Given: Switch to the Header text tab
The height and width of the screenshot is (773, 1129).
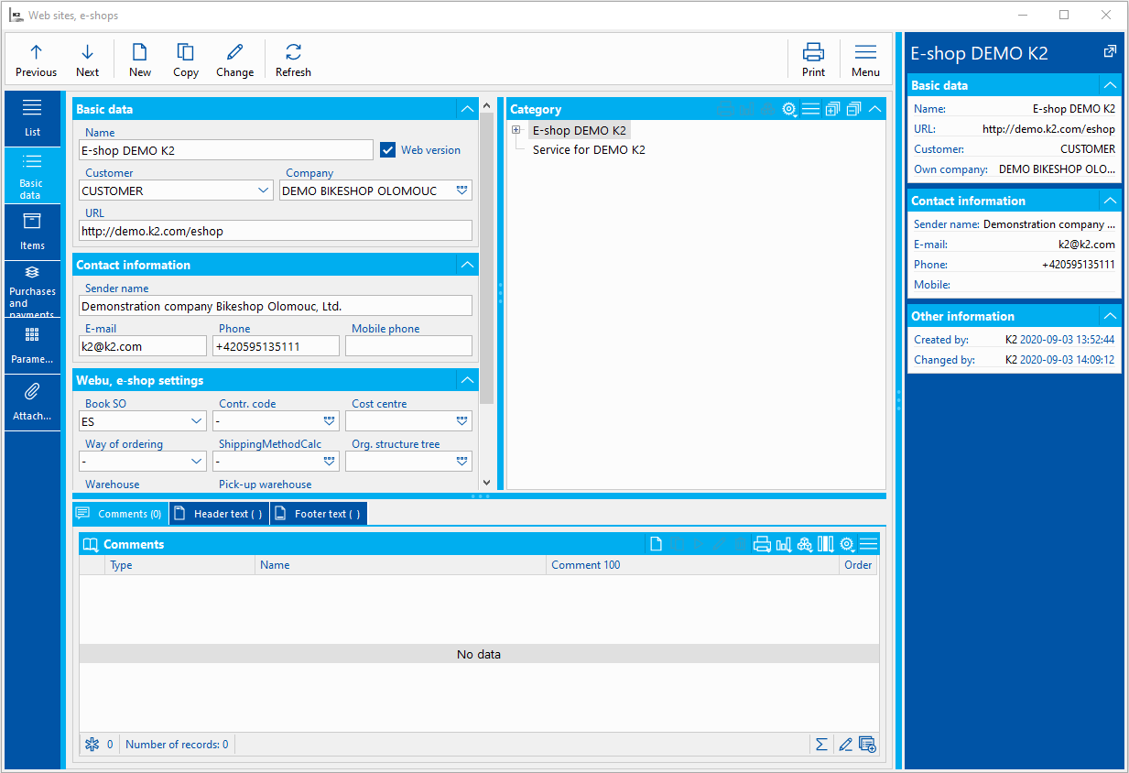Looking at the screenshot, I should (220, 514).
